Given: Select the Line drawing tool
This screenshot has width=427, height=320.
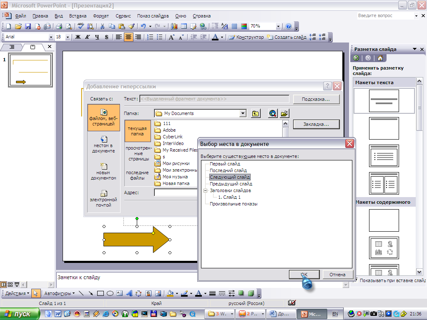Looking at the screenshot, I should coord(81,293).
